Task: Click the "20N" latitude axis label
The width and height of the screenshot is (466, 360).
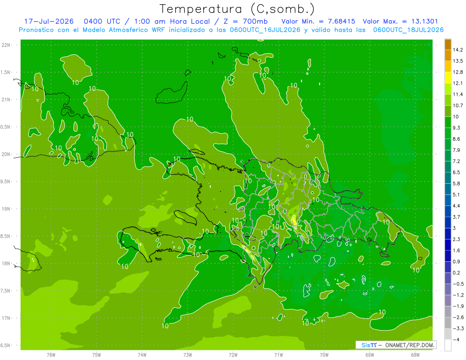Action: point(5,154)
